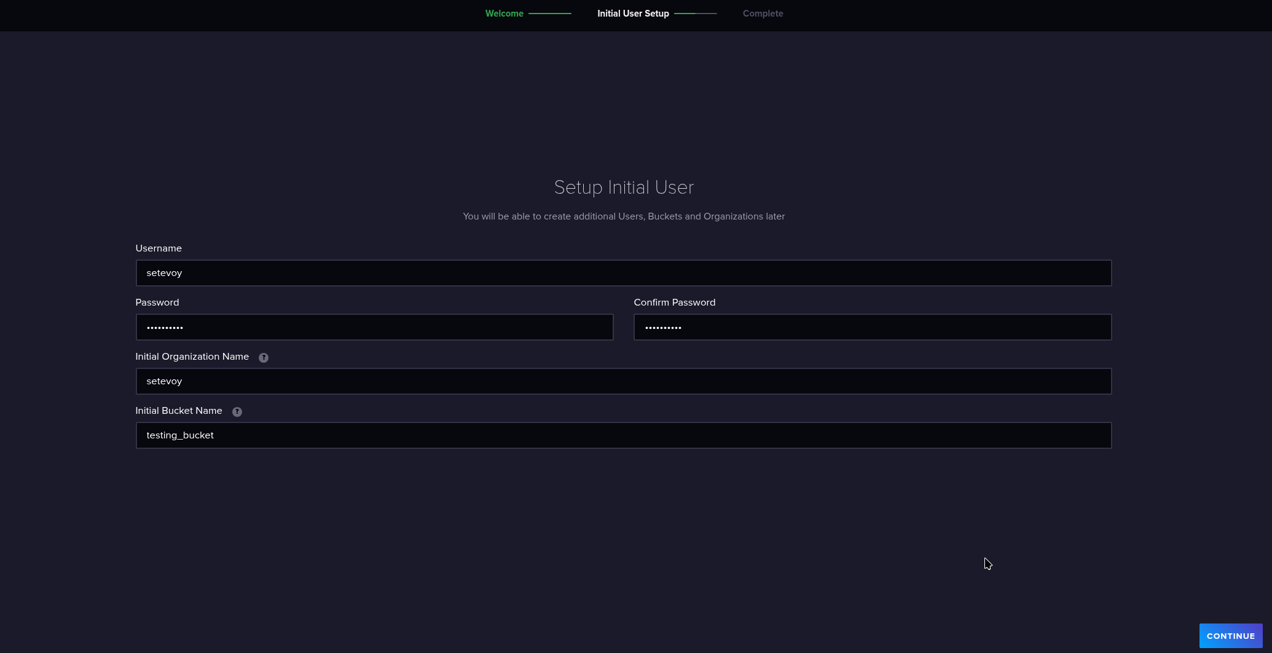Click the Username label
The image size is (1272, 653).
coord(159,248)
